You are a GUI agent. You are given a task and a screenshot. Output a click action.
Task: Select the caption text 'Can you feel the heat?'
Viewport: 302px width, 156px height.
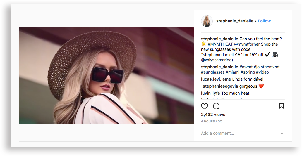point(260,39)
